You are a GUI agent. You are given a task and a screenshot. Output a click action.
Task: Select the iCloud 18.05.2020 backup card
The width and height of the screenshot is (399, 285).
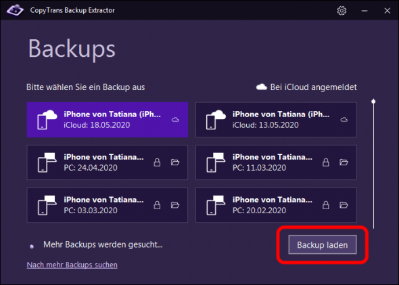pos(108,120)
